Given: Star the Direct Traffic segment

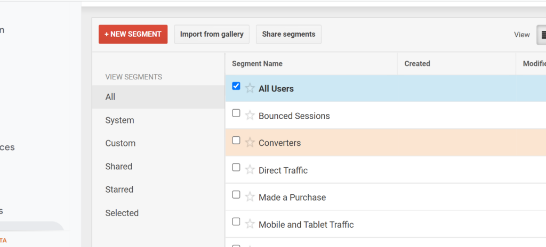Looking at the screenshot, I should point(250,170).
